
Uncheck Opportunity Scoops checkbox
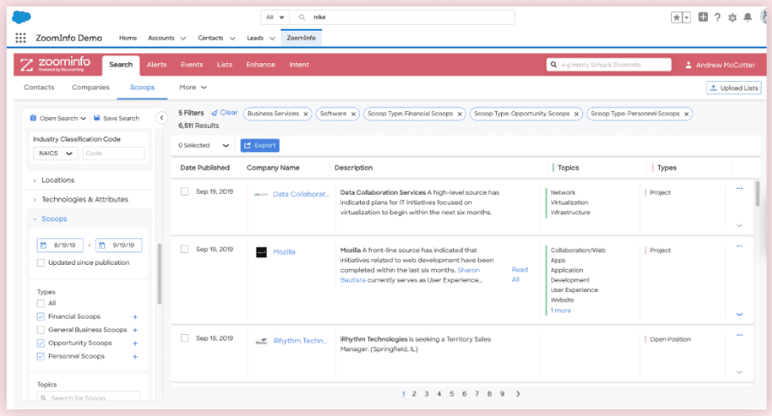[41, 343]
